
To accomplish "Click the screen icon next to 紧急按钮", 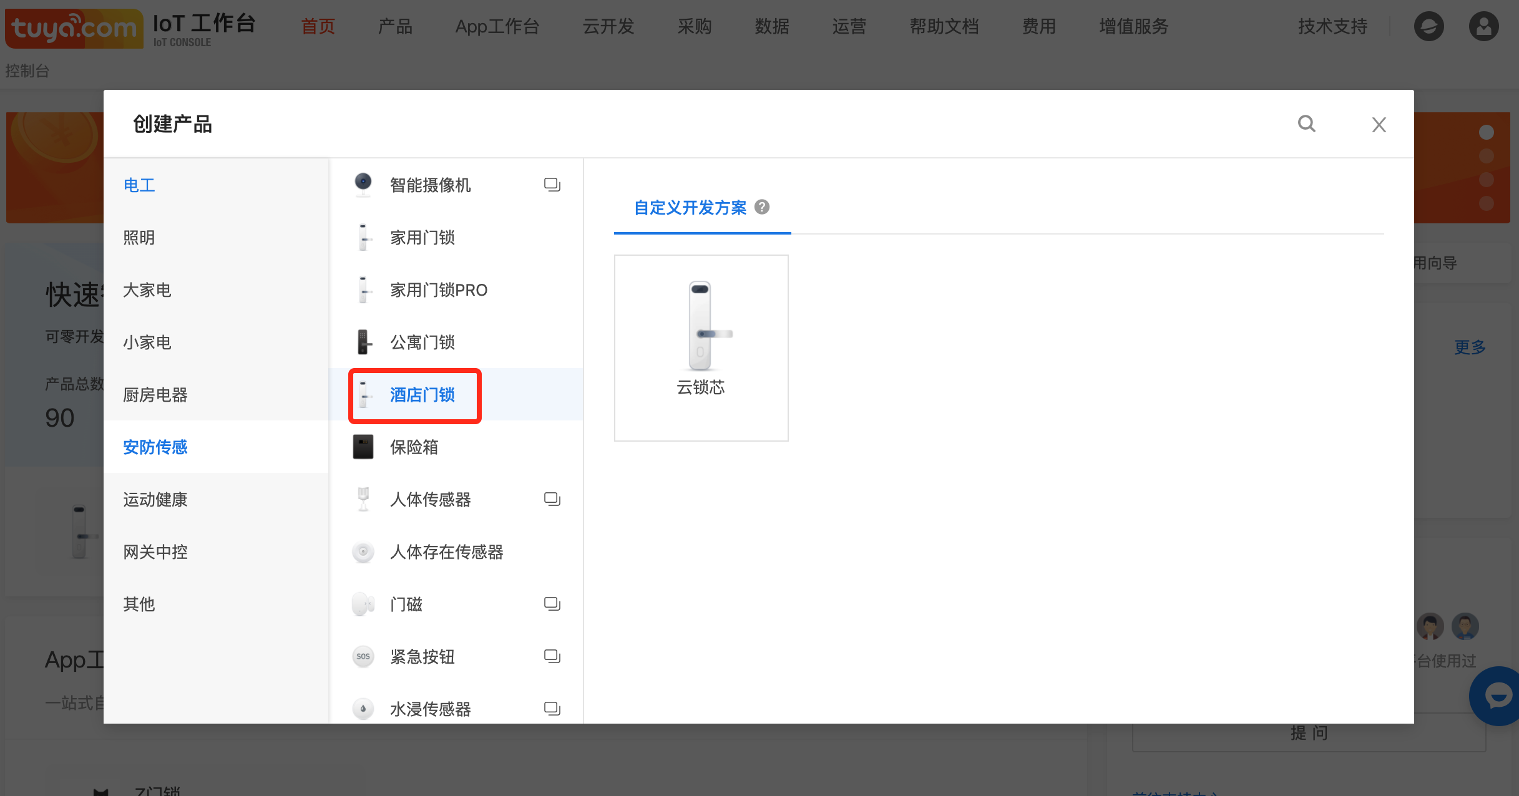I will 552,656.
